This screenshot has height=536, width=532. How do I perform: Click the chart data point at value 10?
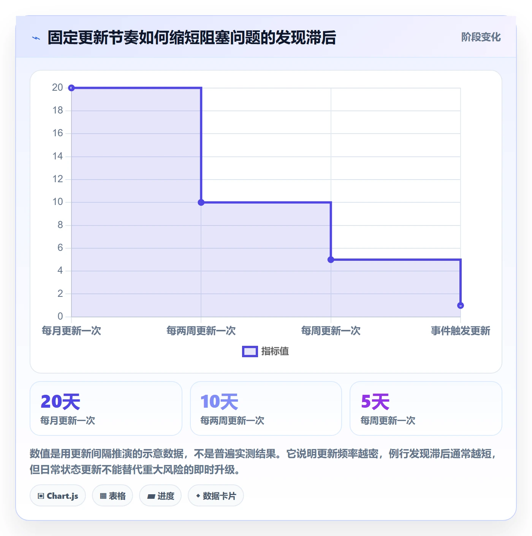pos(201,202)
